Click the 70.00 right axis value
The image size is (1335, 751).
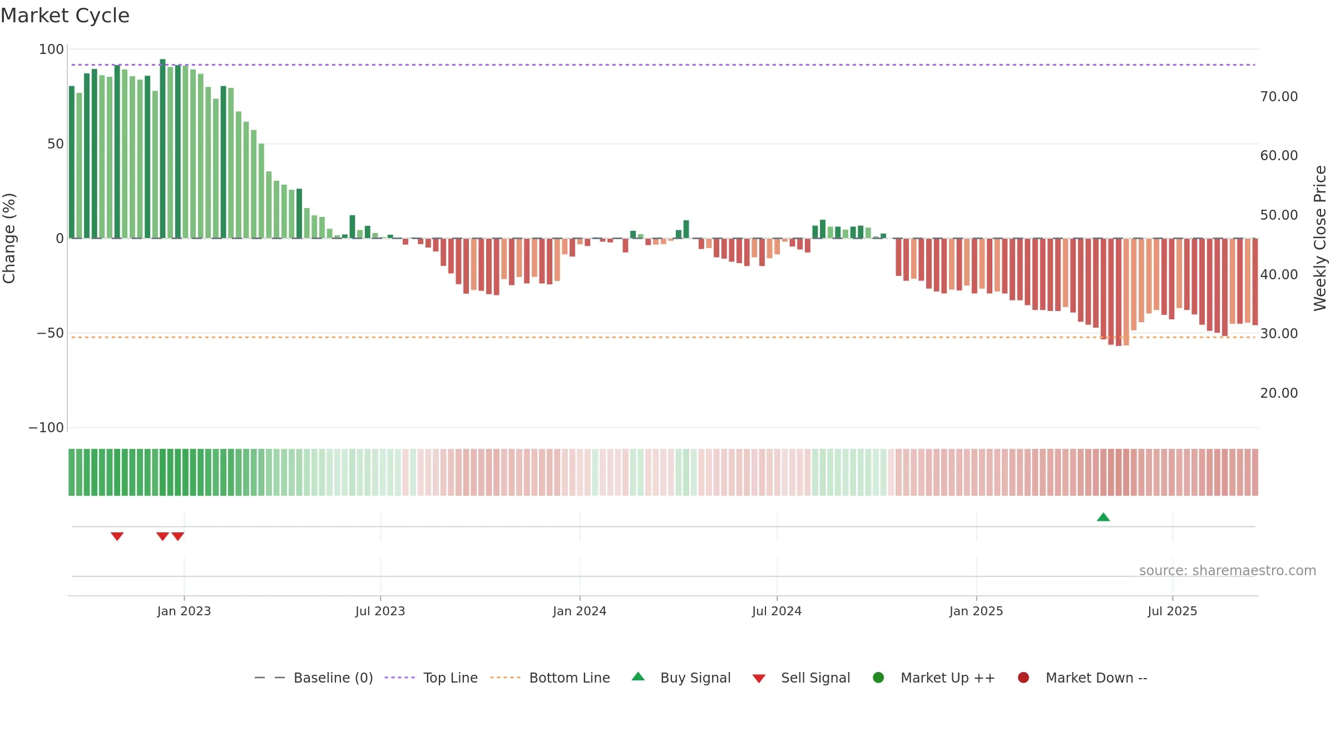tap(1279, 97)
